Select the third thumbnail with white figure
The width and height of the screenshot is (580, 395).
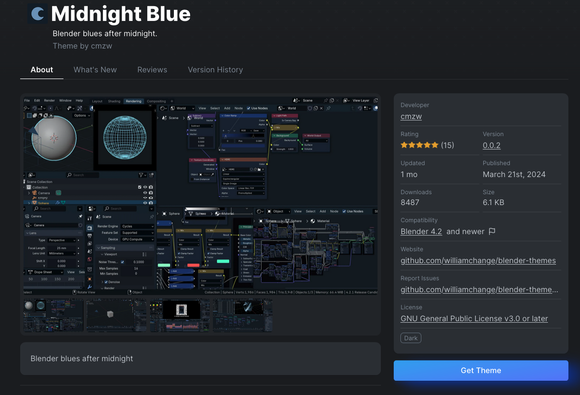179,315
